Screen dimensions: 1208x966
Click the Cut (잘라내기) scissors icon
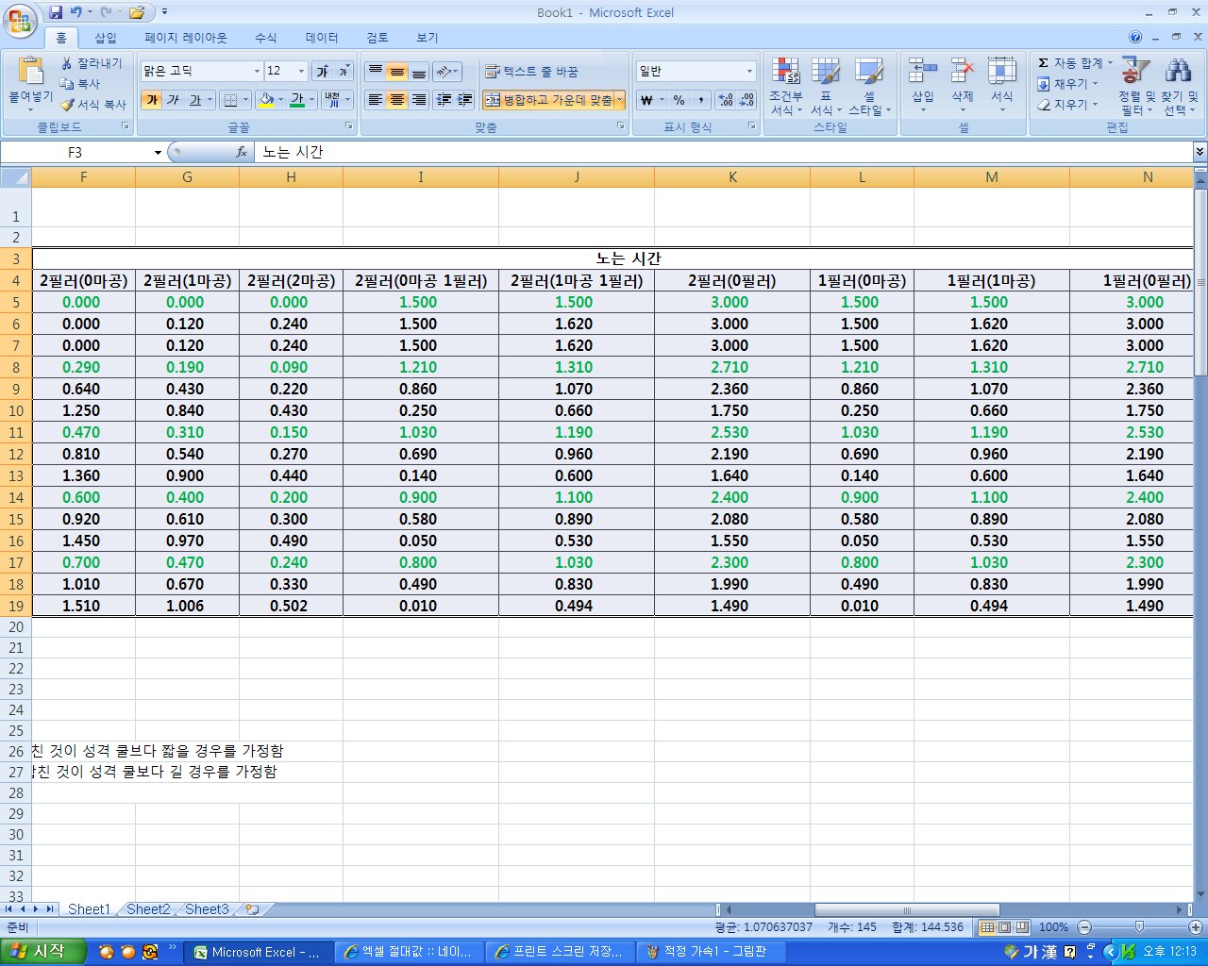(x=67, y=63)
